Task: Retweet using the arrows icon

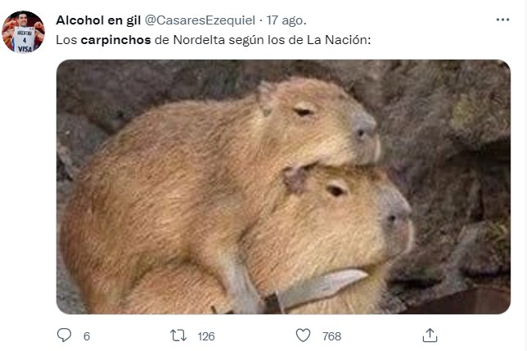Action: click(x=178, y=335)
